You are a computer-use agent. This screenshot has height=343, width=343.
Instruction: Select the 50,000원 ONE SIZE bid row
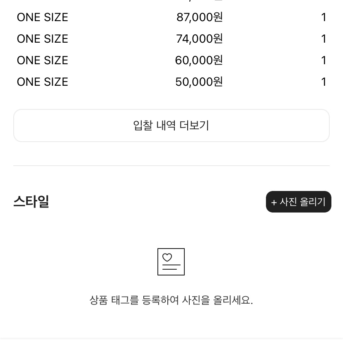(x=171, y=82)
